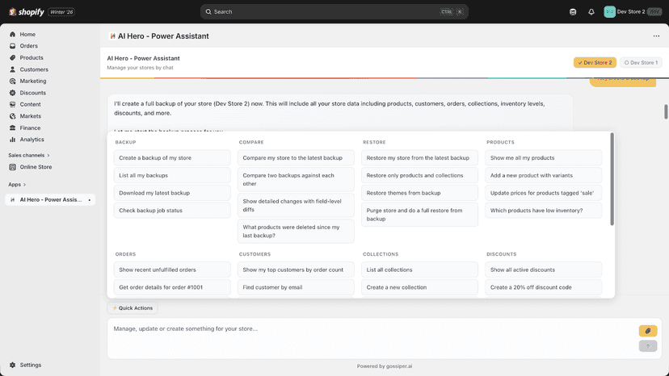Image resolution: width=669 pixels, height=376 pixels.
Task: Choose 'Check backup job status'
Action: pyautogui.click(x=172, y=210)
